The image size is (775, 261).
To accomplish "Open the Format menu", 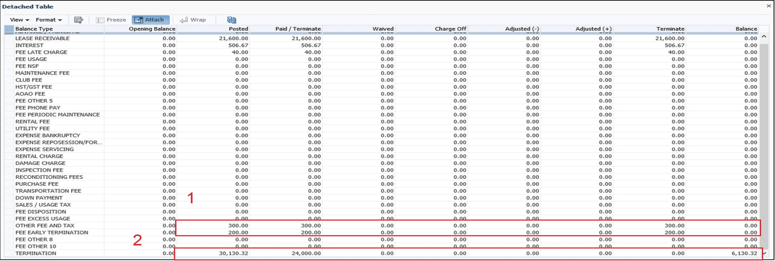I will [48, 20].
